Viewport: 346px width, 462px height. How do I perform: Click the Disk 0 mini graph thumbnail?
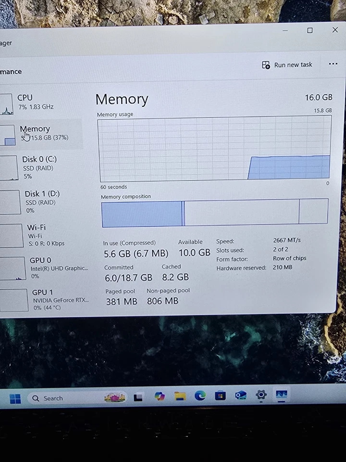9,168
